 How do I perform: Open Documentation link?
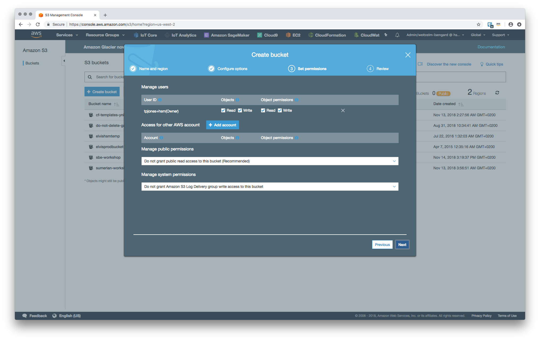point(491,47)
